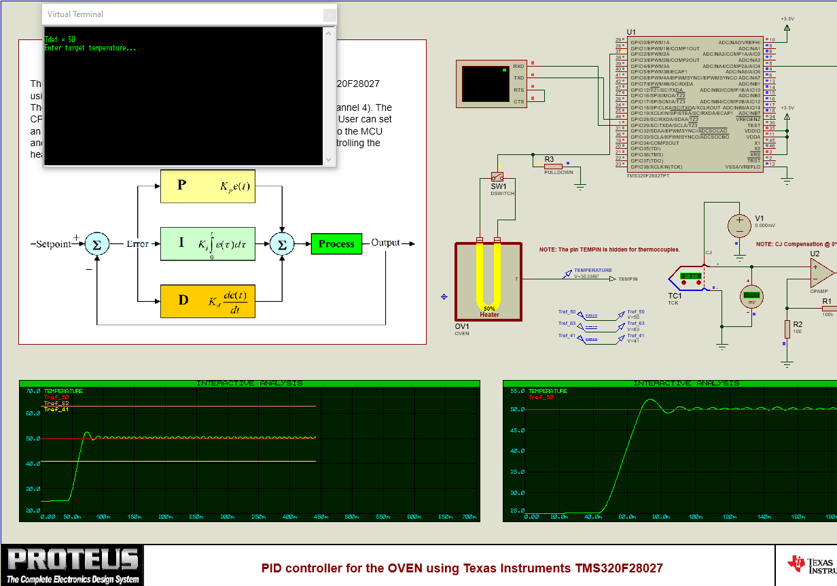Select the Tref_50 probe near the oven

[x=622, y=314]
